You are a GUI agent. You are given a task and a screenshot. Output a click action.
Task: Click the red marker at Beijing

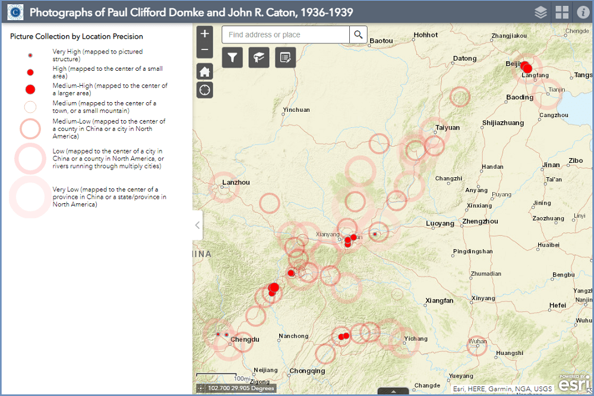point(526,68)
